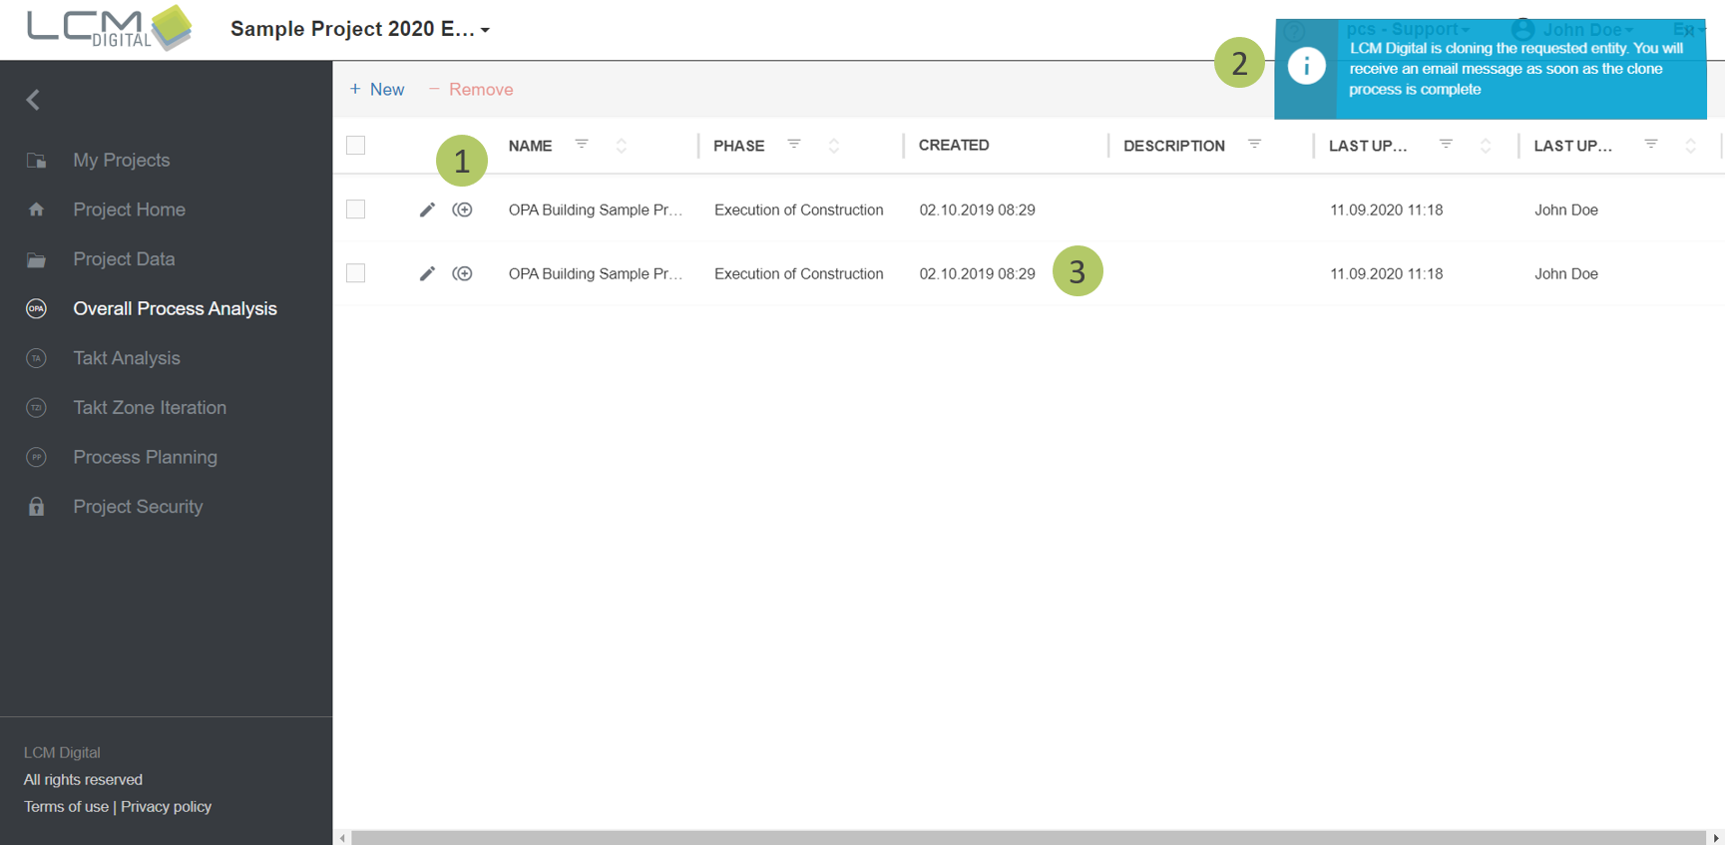Open Takt Analysis in the sidebar
The height and width of the screenshot is (845, 1725).
click(x=127, y=358)
